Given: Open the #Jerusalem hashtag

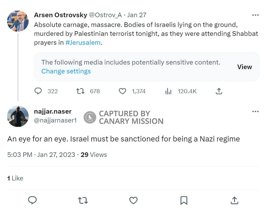Looking at the screenshot, I should click(x=83, y=42).
